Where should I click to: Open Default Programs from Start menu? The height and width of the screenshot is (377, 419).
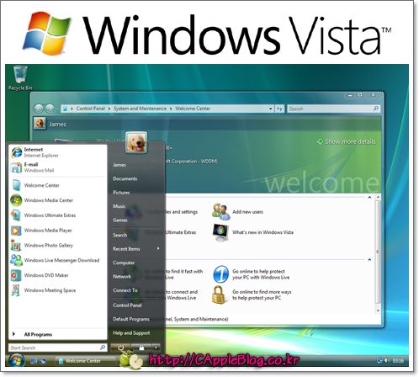131,319
